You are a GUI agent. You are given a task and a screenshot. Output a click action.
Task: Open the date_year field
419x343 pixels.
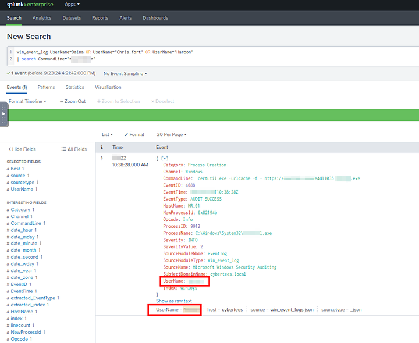click(22, 271)
